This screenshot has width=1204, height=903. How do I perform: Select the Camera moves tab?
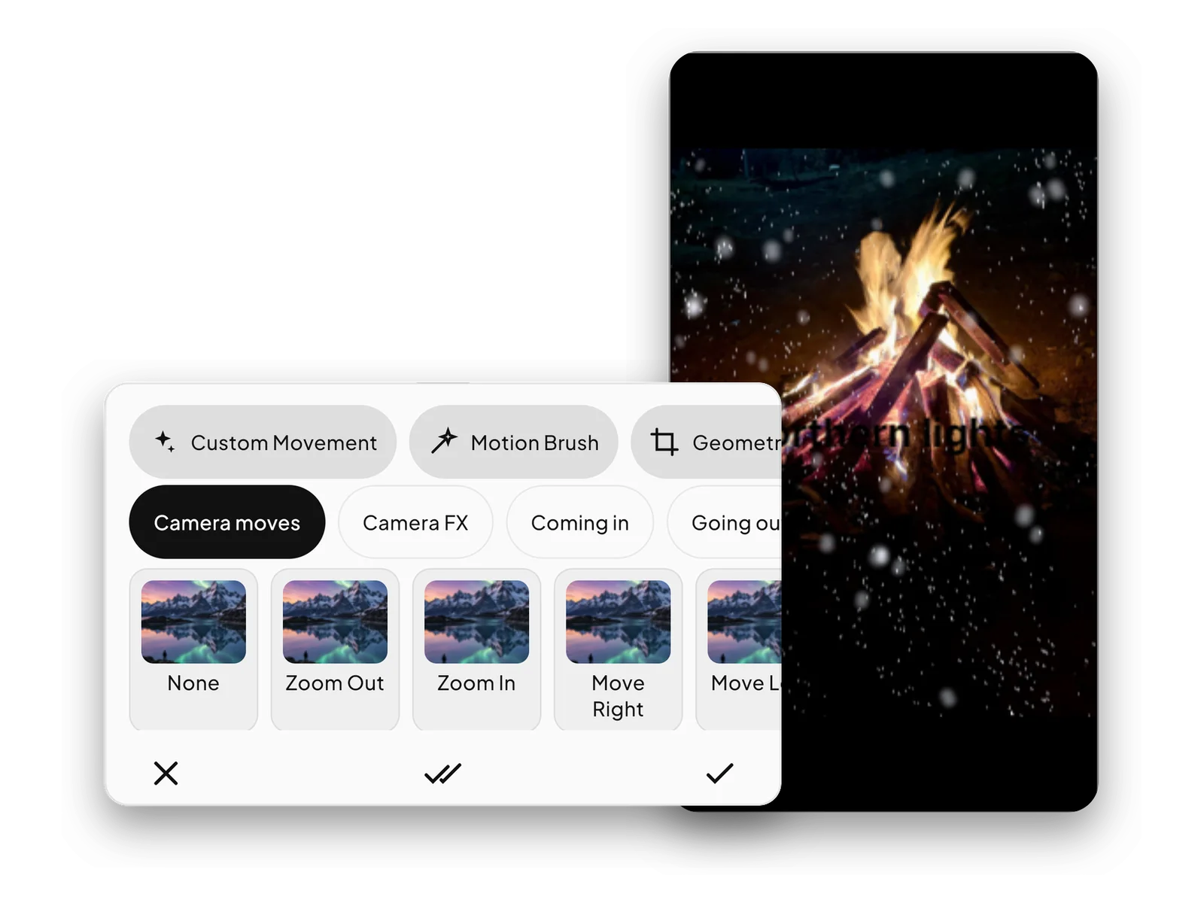[227, 522]
